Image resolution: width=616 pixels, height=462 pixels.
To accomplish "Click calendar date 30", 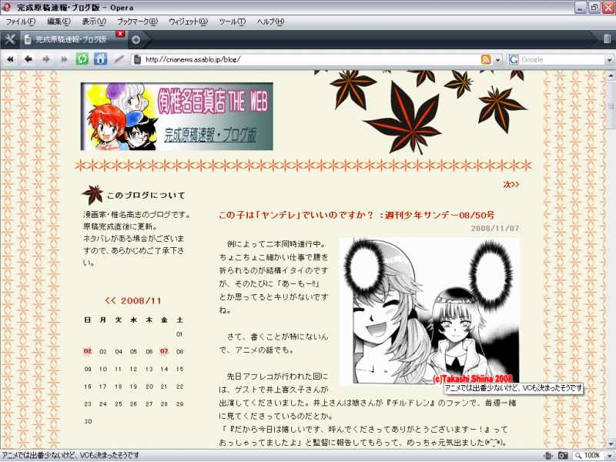I will pos(88,421).
